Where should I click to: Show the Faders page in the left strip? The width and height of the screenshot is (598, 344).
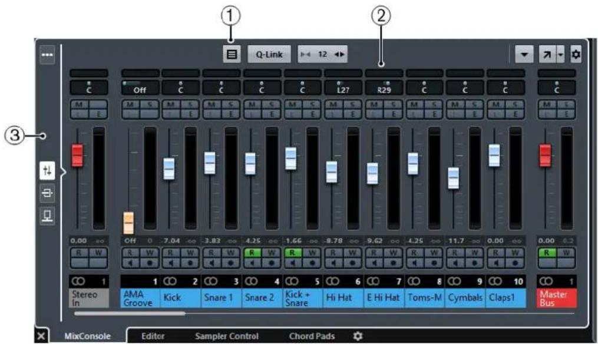pyautogui.click(x=47, y=170)
